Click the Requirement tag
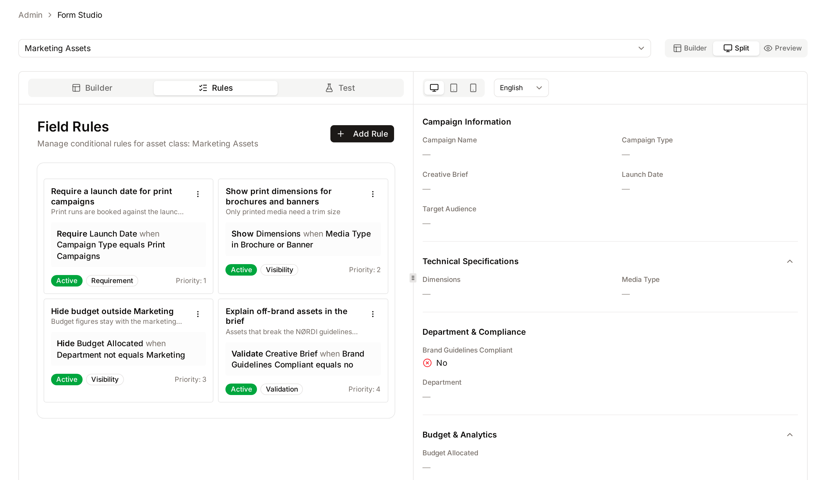Screen dimensions: 826x480 [112, 280]
